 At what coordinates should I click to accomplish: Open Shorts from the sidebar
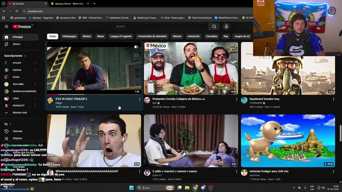[20, 44]
